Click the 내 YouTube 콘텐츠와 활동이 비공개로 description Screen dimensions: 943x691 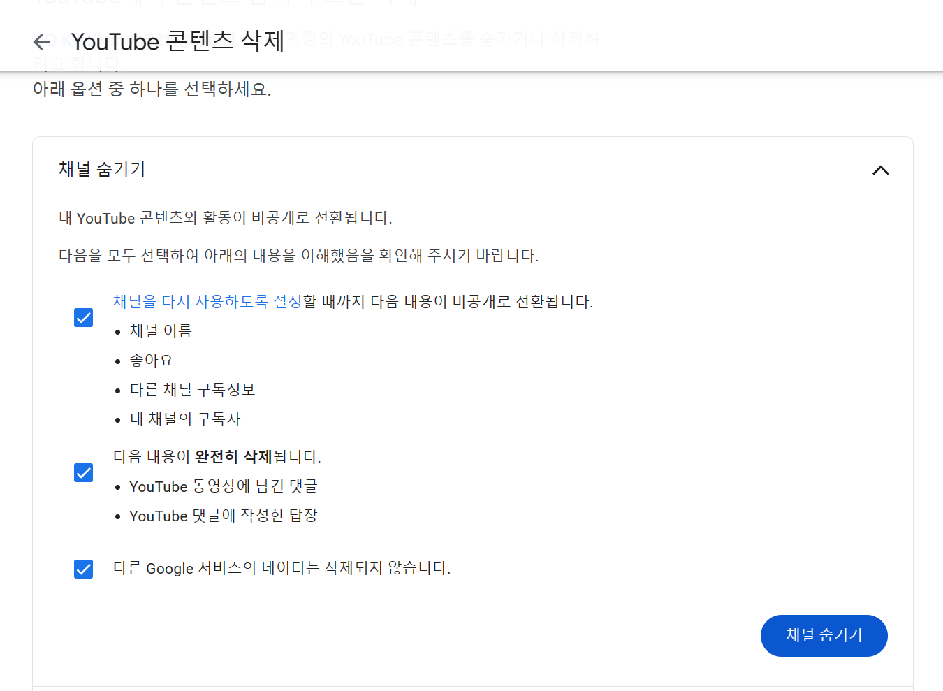[225, 218]
